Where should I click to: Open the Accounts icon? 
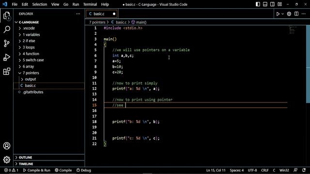(7, 146)
